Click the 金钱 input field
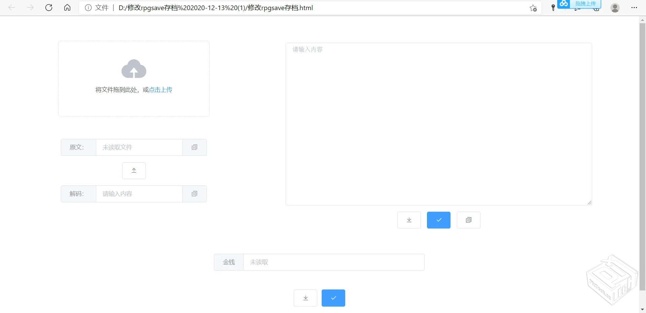 pos(334,262)
